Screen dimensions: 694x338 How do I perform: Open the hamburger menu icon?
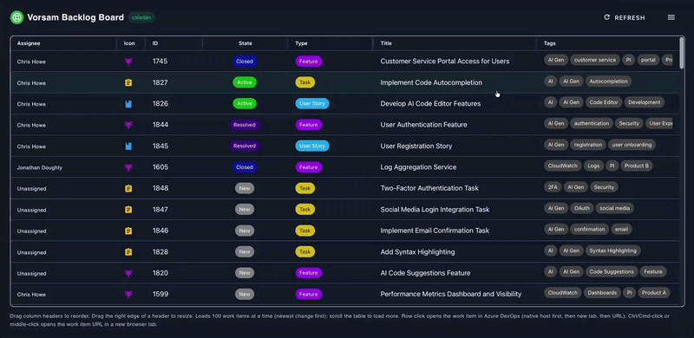pos(671,17)
